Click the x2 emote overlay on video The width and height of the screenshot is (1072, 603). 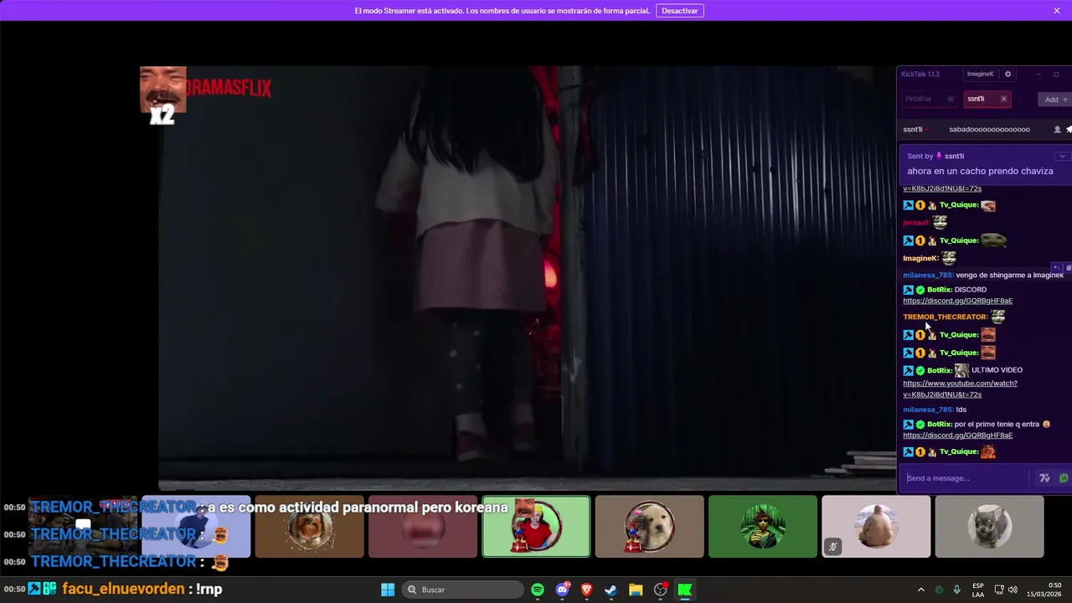point(162,95)
